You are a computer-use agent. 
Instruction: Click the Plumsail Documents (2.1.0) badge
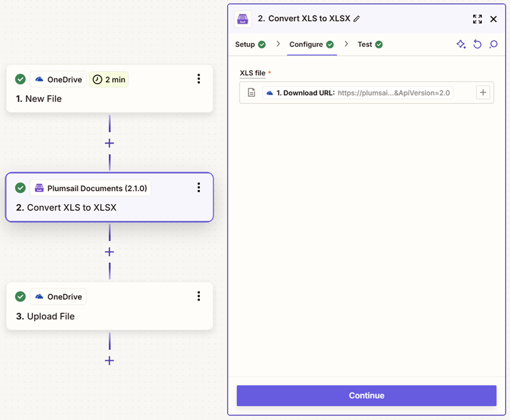91,189
